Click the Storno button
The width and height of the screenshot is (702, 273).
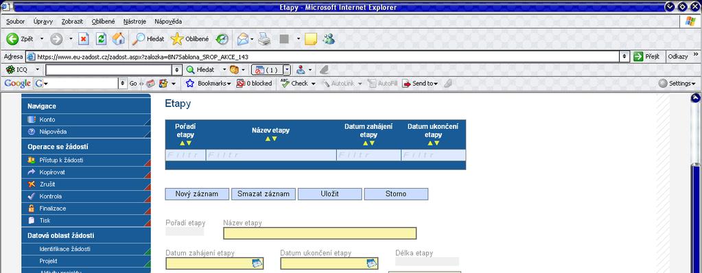(x=396, y=194)
